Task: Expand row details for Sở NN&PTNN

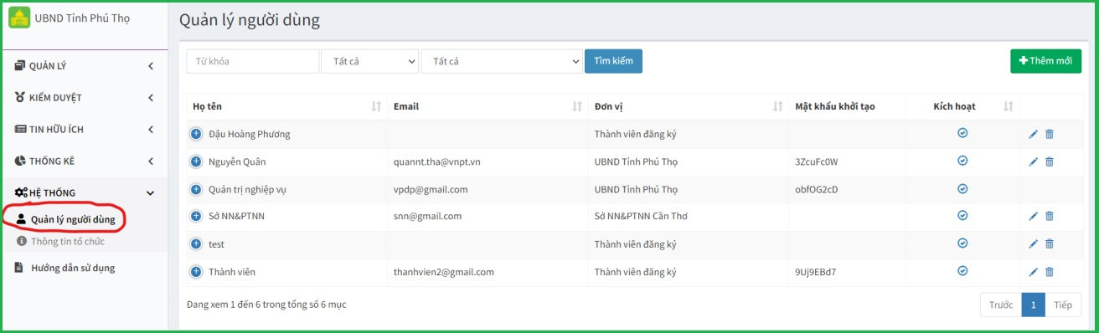Action: point(196,216)
